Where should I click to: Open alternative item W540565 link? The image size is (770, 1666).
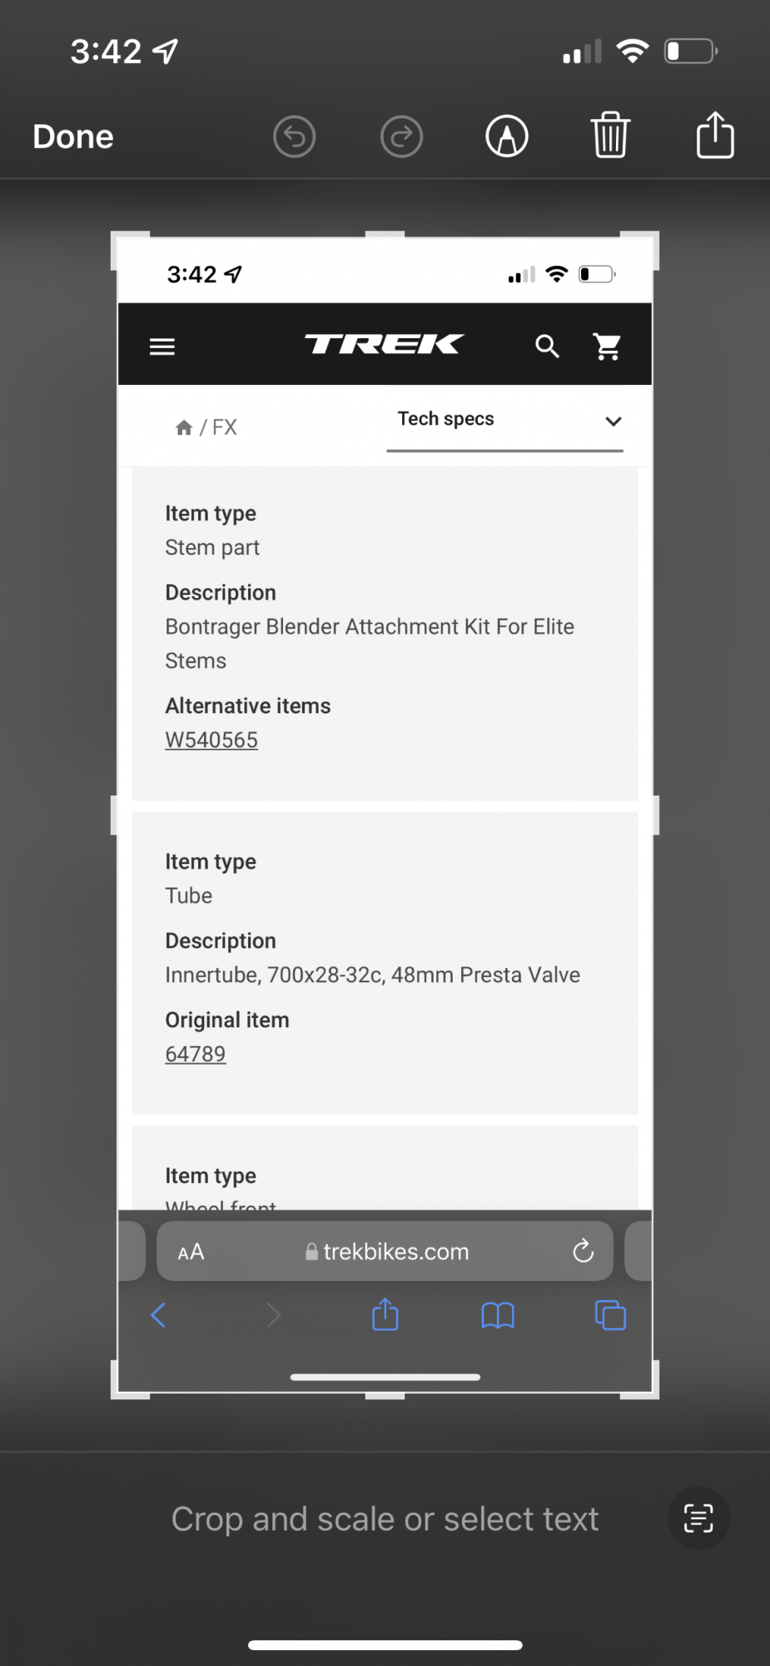click(x=211, y=740)
